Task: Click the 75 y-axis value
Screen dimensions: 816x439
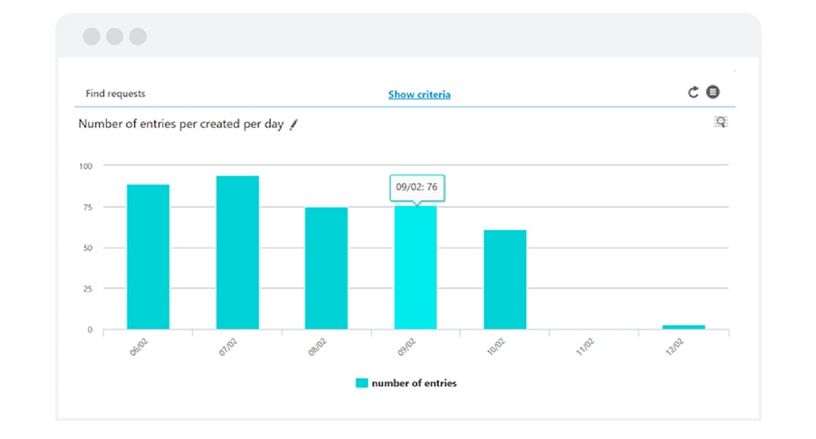Action: pos(88,207)
